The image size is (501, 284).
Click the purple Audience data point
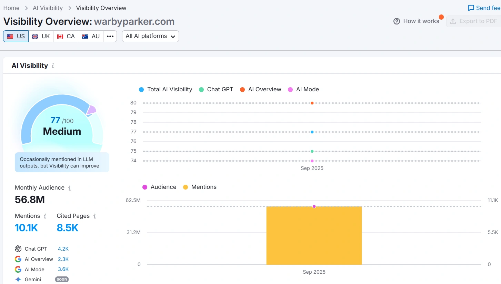point(314,206)
